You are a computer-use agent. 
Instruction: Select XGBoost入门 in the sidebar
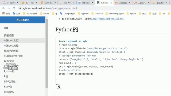(x=11, y=41)
